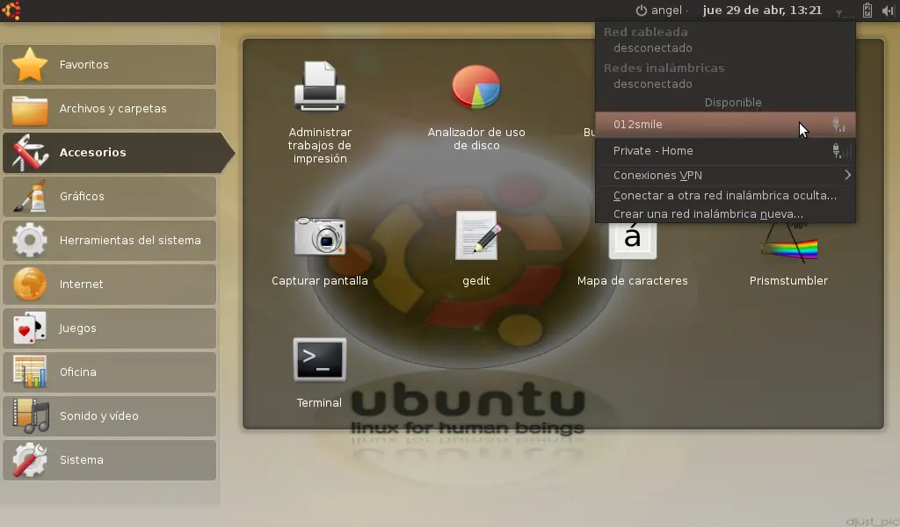Open the Sonido y vídeo category

tap(110, 415)
